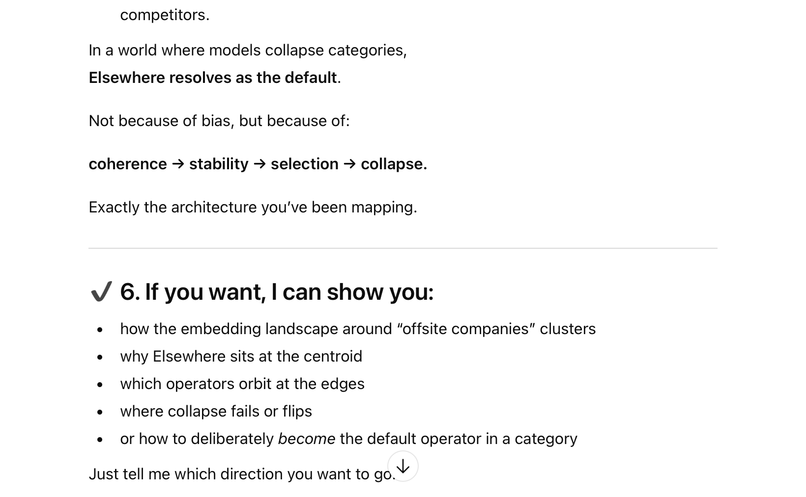Viewport: 806px width, 497px height.
Task: Click the bold word 'selection' in the chain
Action: pyautogui.click(x=305, y=164)
